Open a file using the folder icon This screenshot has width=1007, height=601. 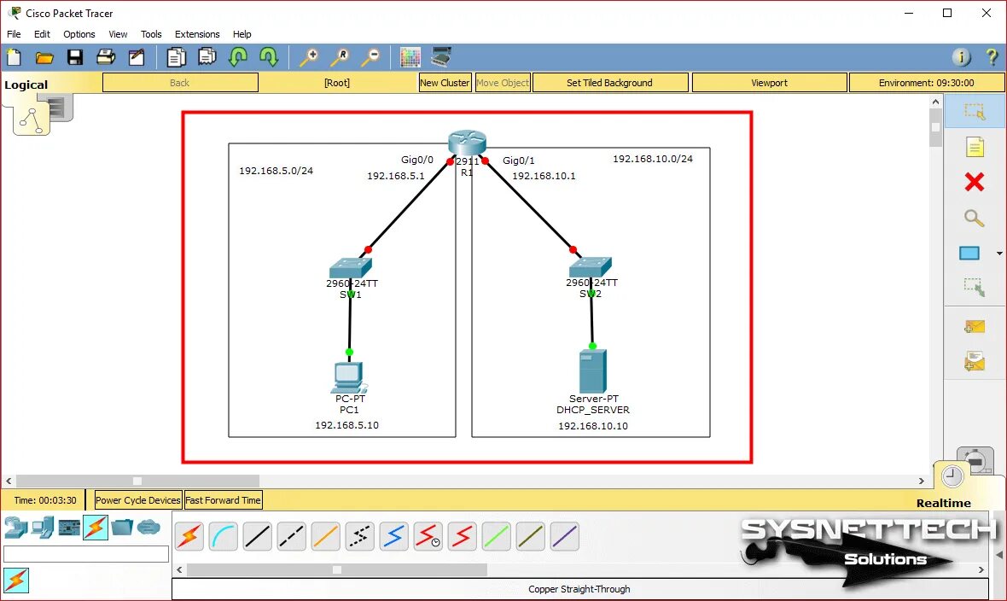point(44,58)
